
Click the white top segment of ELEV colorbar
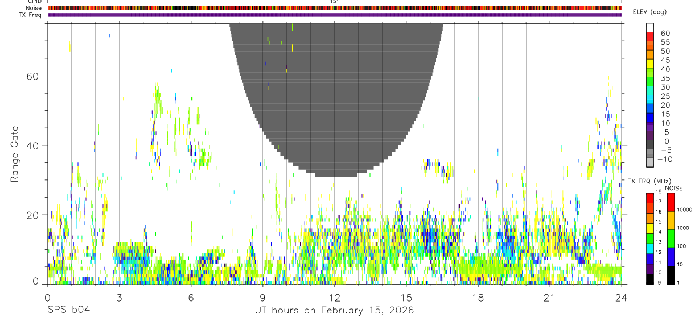(x=649, y=27)
